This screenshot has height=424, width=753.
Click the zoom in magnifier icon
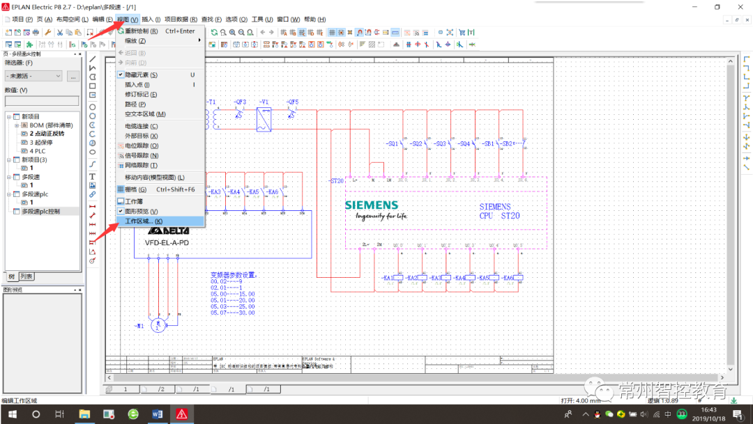232,32
